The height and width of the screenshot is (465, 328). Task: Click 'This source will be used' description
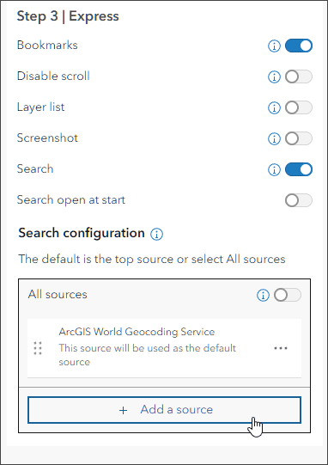tap(148, 355)
